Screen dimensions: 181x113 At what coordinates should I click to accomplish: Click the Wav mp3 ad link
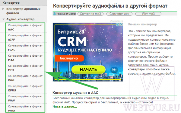coord(148,14)
